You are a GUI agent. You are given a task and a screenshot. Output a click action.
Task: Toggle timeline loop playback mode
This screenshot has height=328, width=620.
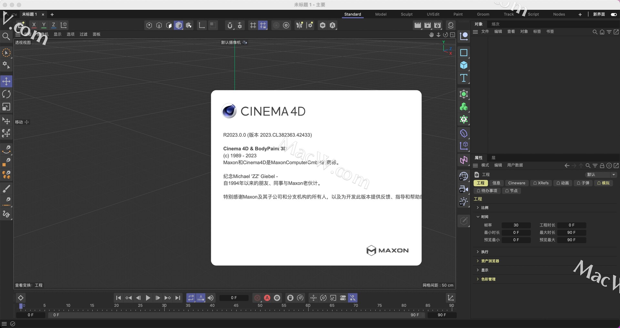(191, 298)
